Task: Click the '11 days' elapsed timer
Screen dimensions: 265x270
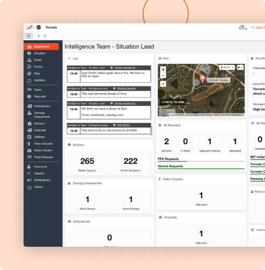Action: point(258,27)
